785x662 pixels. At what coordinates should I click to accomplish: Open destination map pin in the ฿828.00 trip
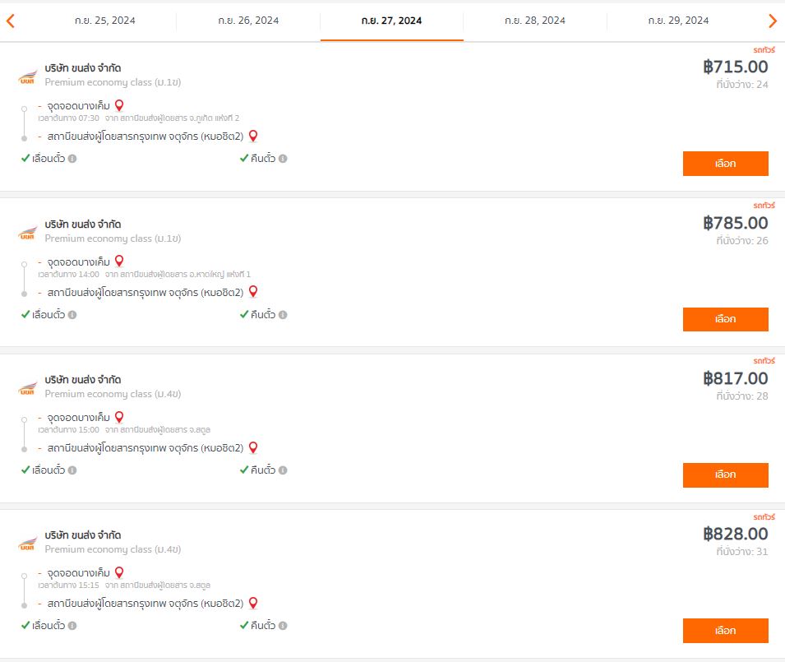pyautogui.click(x=253, y=603)
